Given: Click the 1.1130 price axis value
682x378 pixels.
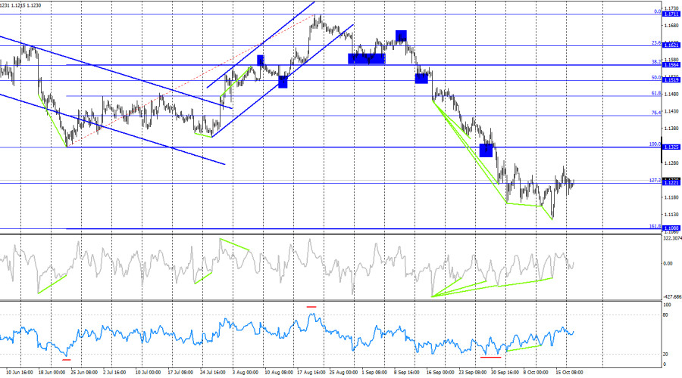Looking at the screenshot, I should [x=671, y=215].
